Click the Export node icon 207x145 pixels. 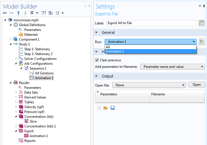coord(21,131)
